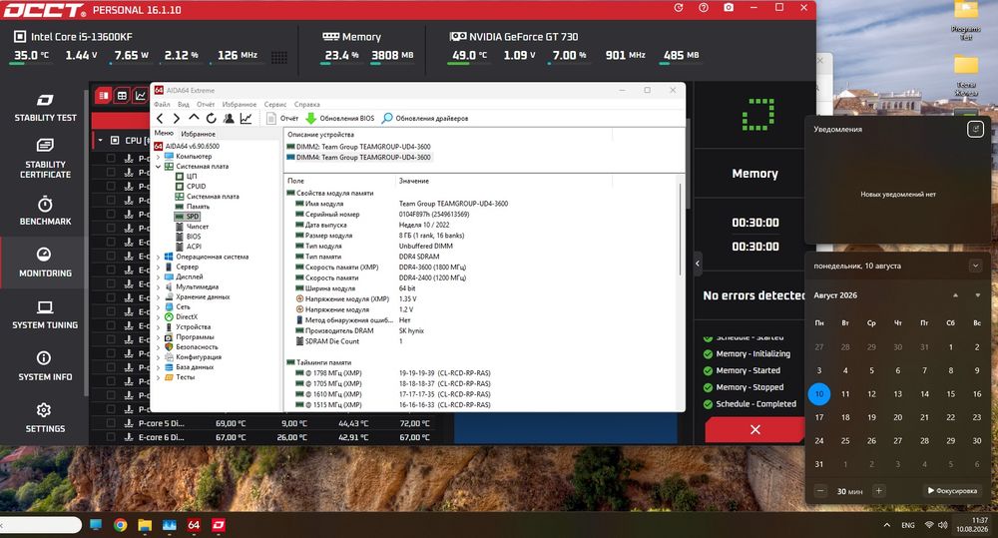The height and width of the screenshot is (538, 998).
Task: Open OCCT System Tuning section
Action: tap(45, 314)
